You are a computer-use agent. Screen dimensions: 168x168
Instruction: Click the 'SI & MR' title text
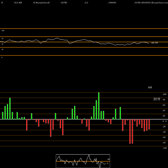tap(18, 3)
